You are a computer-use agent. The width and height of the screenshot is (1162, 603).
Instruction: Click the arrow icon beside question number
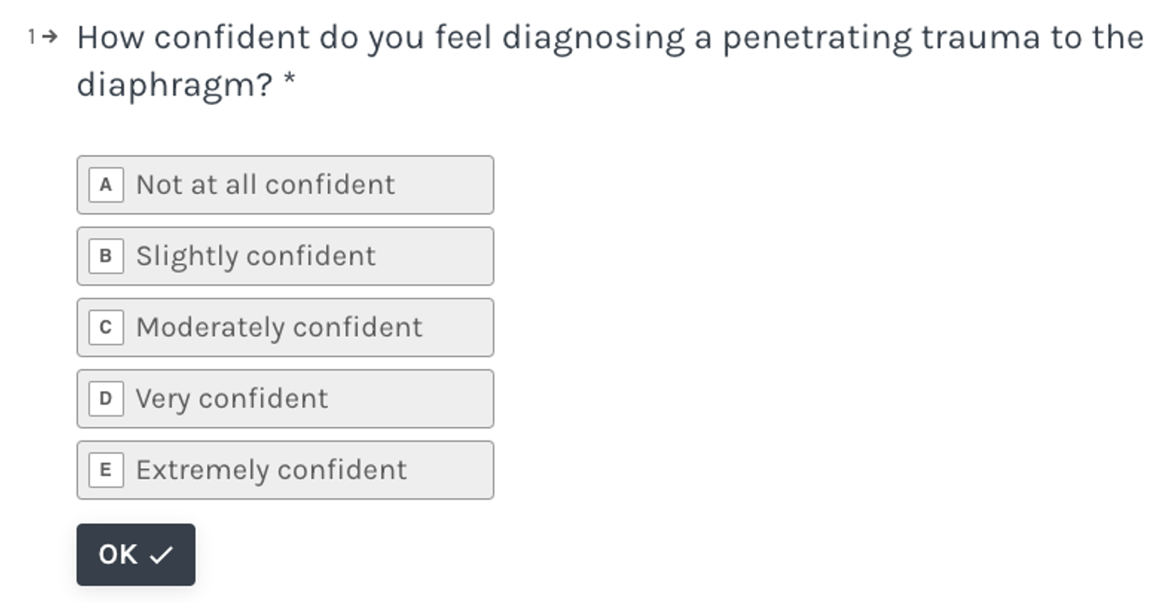tap(49, 37)
